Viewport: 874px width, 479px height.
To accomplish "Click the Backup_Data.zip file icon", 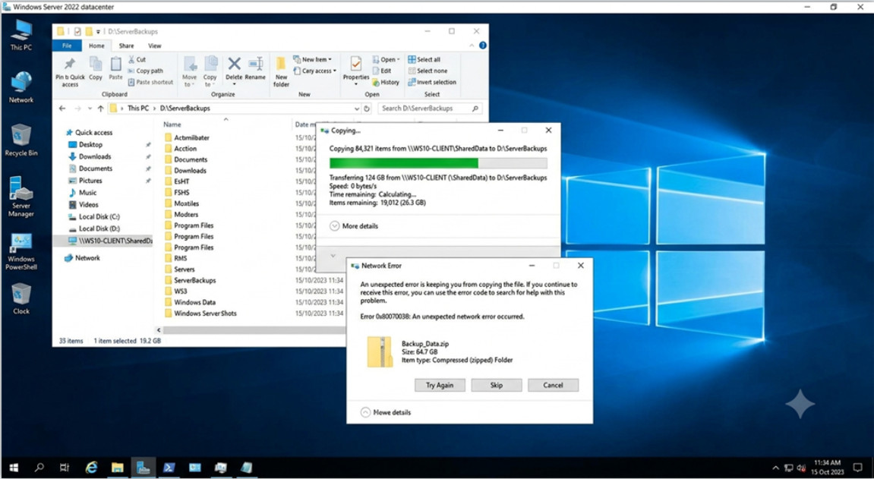I will 380,352.
